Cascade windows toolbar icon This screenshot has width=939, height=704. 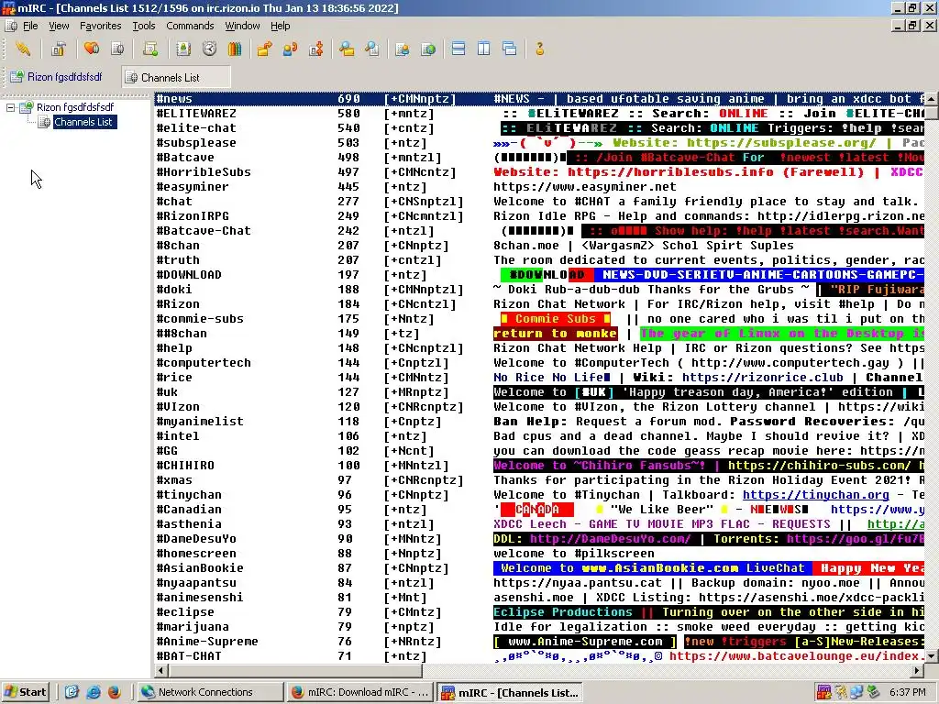510,49
